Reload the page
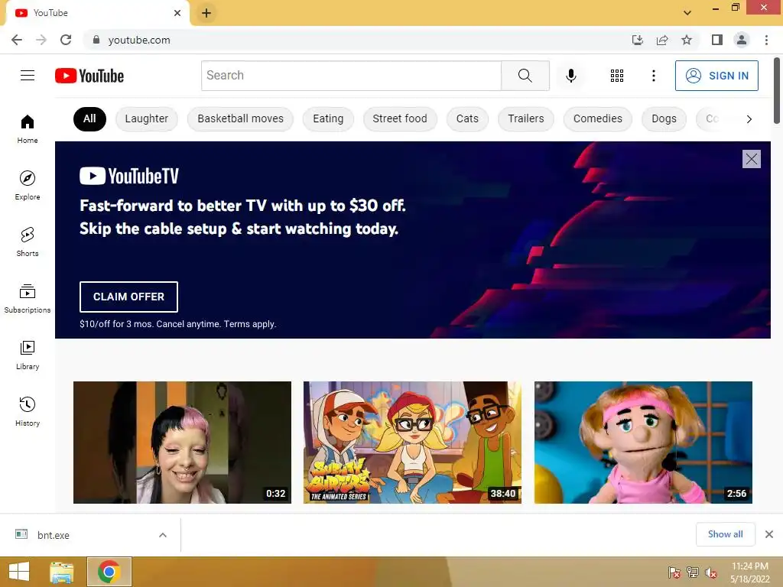 [x=66, y=40]
